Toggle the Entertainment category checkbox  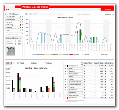coord(22,19)
